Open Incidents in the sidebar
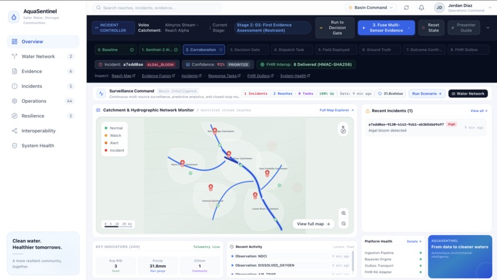Image resolution: width=497 pixels, height=280 pixels. [43, 86]
